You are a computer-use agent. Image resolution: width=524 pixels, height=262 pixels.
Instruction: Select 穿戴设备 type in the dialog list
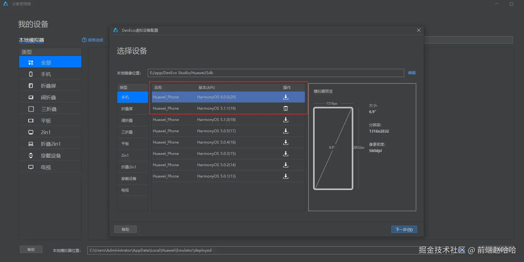(133, 178)
